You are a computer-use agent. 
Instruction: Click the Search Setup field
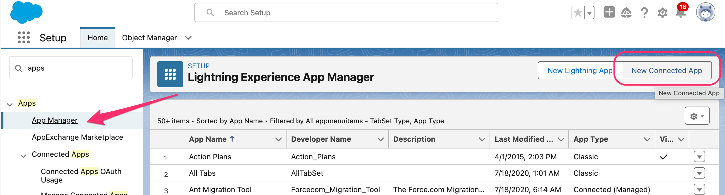[346, 12]
